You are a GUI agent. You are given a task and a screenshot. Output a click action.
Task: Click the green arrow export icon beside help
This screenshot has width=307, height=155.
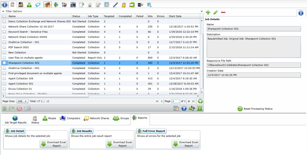(192, 108)
